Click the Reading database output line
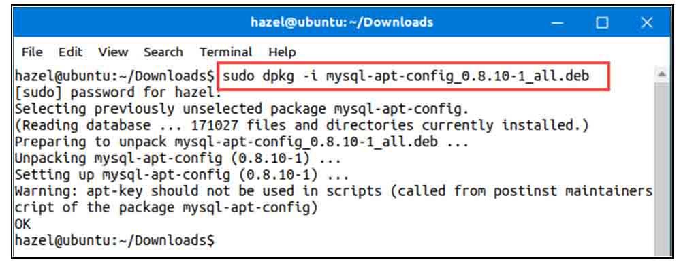This screenshot has width=681, height=266. pos(302,126)
